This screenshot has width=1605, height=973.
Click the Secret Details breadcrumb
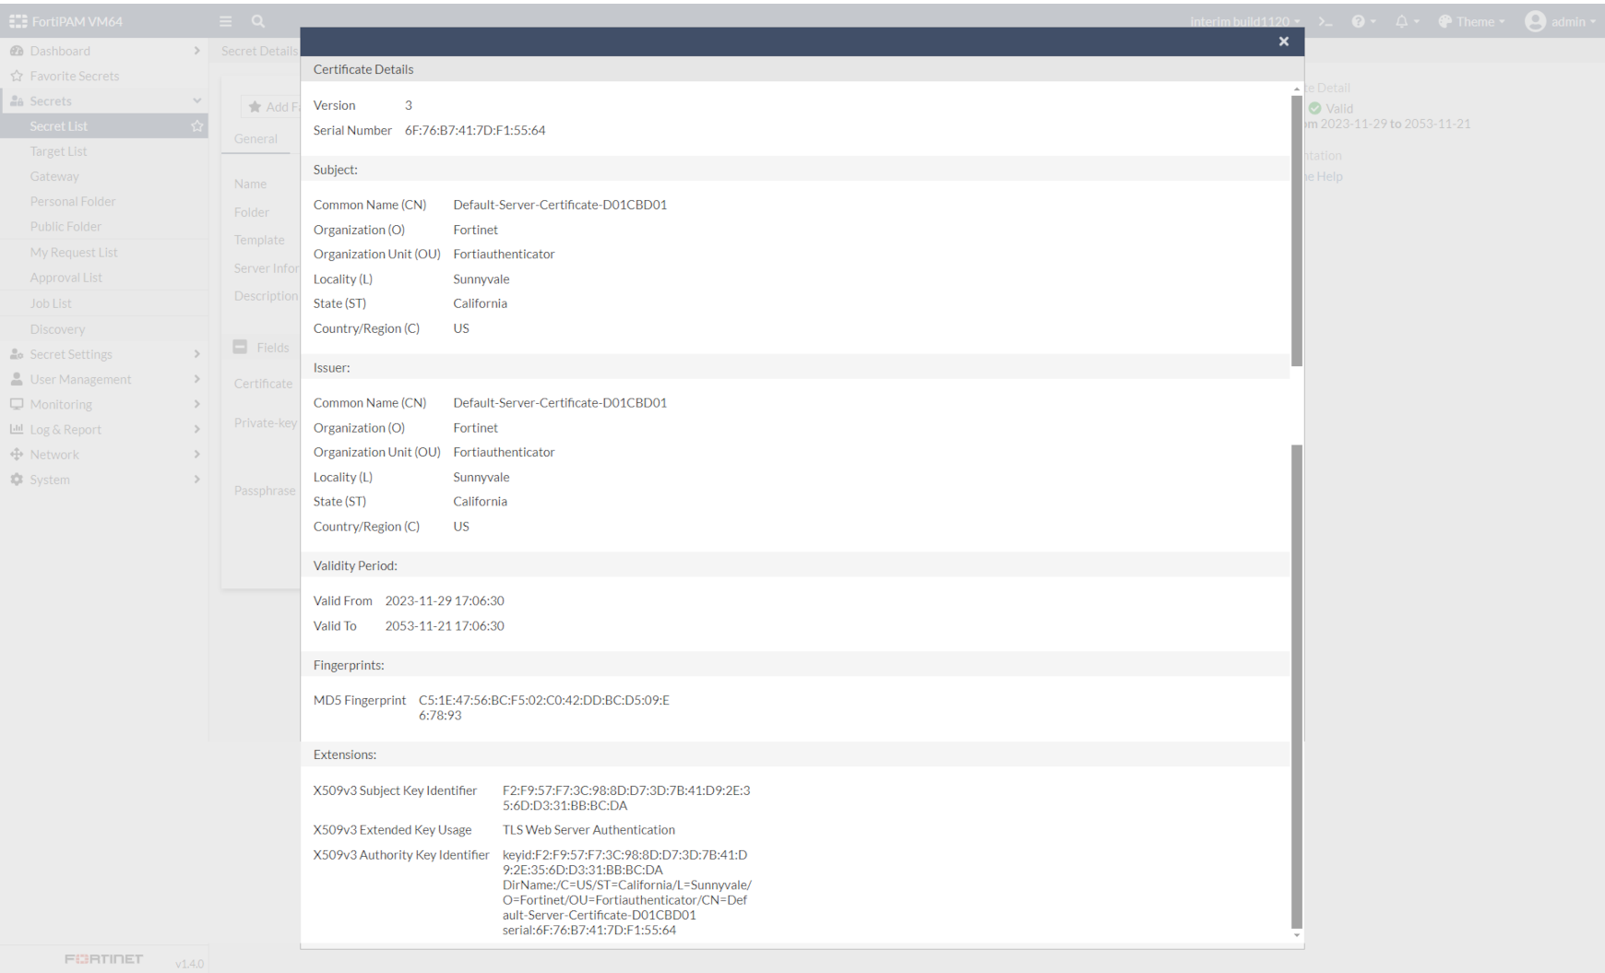(x=259, y=51)
